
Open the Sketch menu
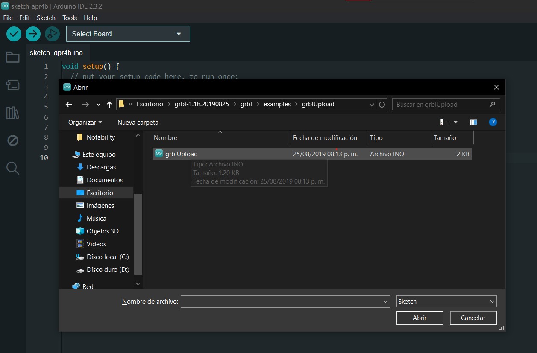click(x=46, y=18)
